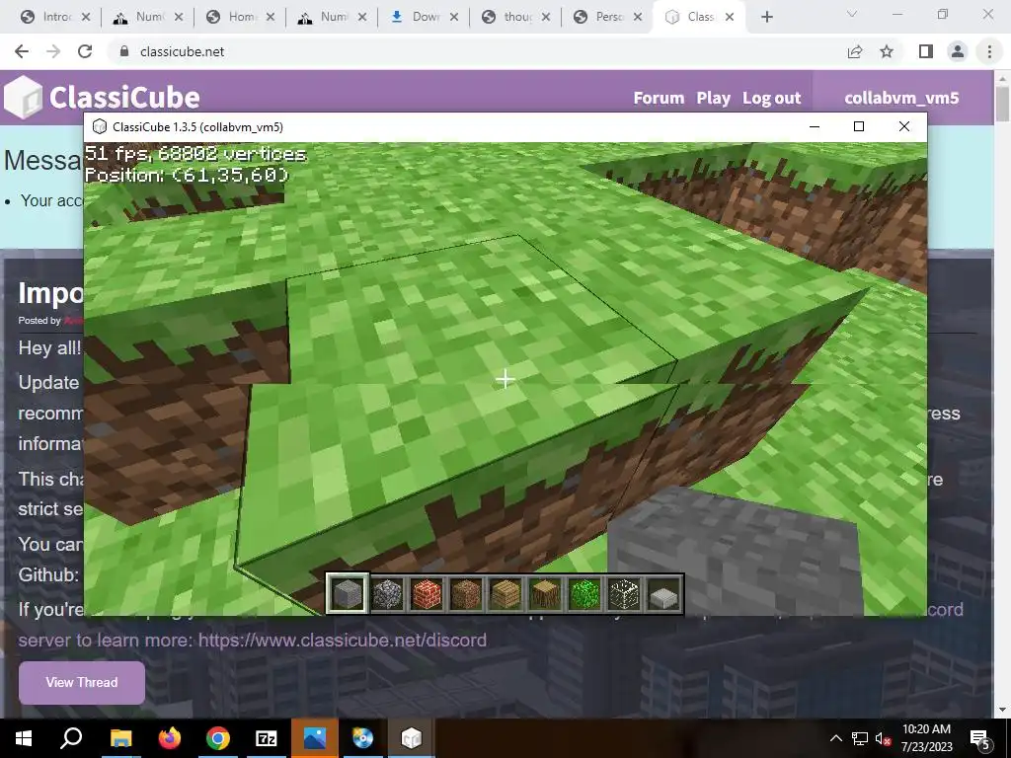Viewport: 1011px width, 758px height.
Task: Open the tab search dropdown arrow
Action: click(x=852, y=14)
